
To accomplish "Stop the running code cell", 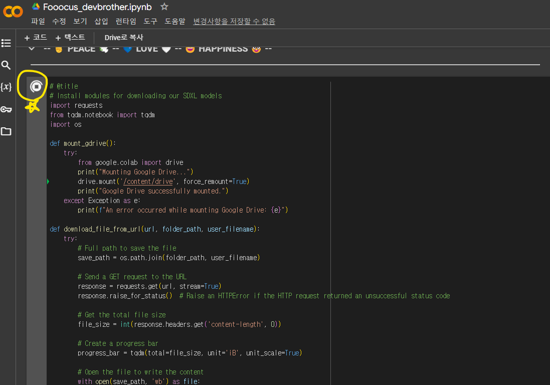I will (36, 86).
